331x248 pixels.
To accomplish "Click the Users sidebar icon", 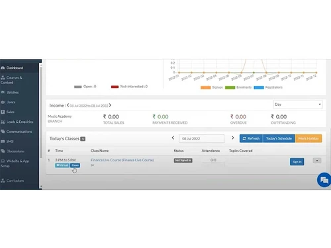I will (3, 103).
